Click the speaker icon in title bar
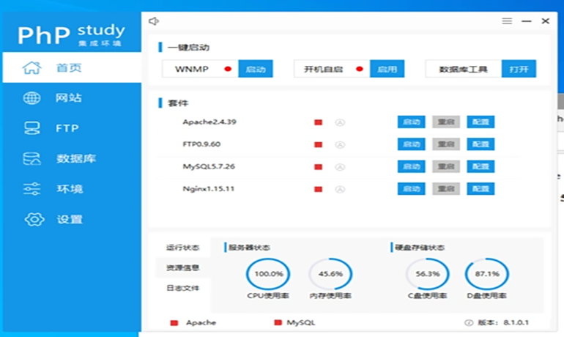Viewport: 564px width, 337px height. 154,21
